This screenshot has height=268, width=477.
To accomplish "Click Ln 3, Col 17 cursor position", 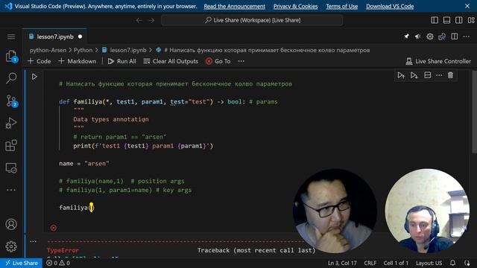I will (342, 263).
